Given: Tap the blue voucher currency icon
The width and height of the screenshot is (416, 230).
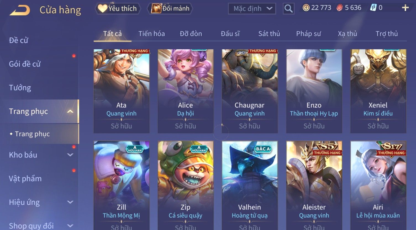Looking at the screenshot, I should [373, 8].
